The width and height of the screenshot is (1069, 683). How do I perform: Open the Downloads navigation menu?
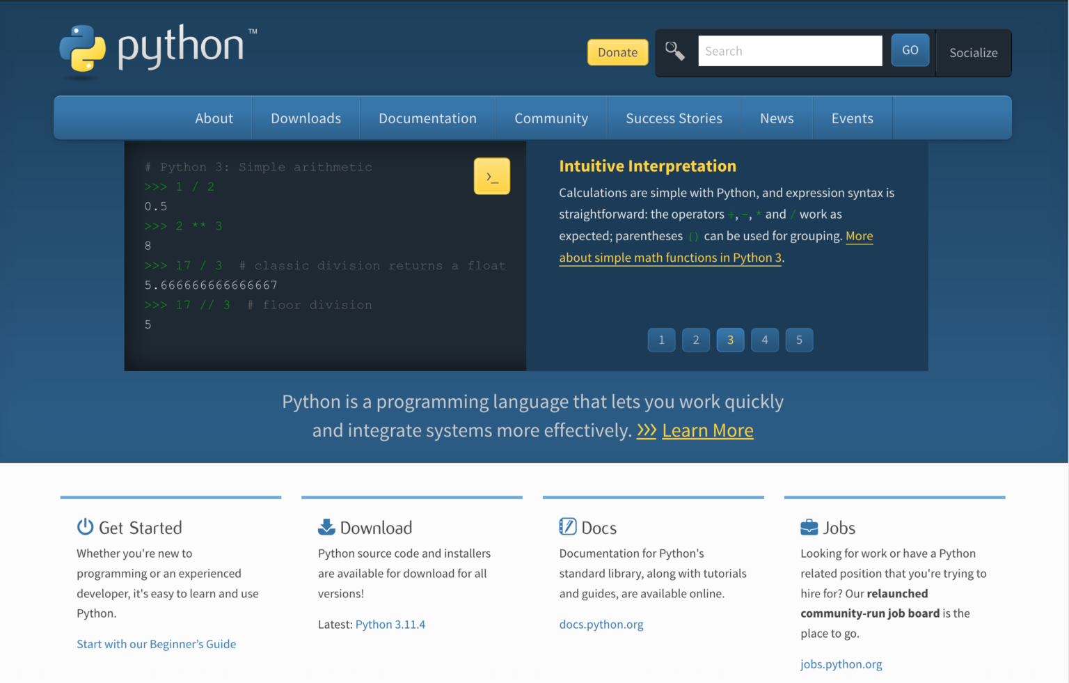tap(306, 118)
